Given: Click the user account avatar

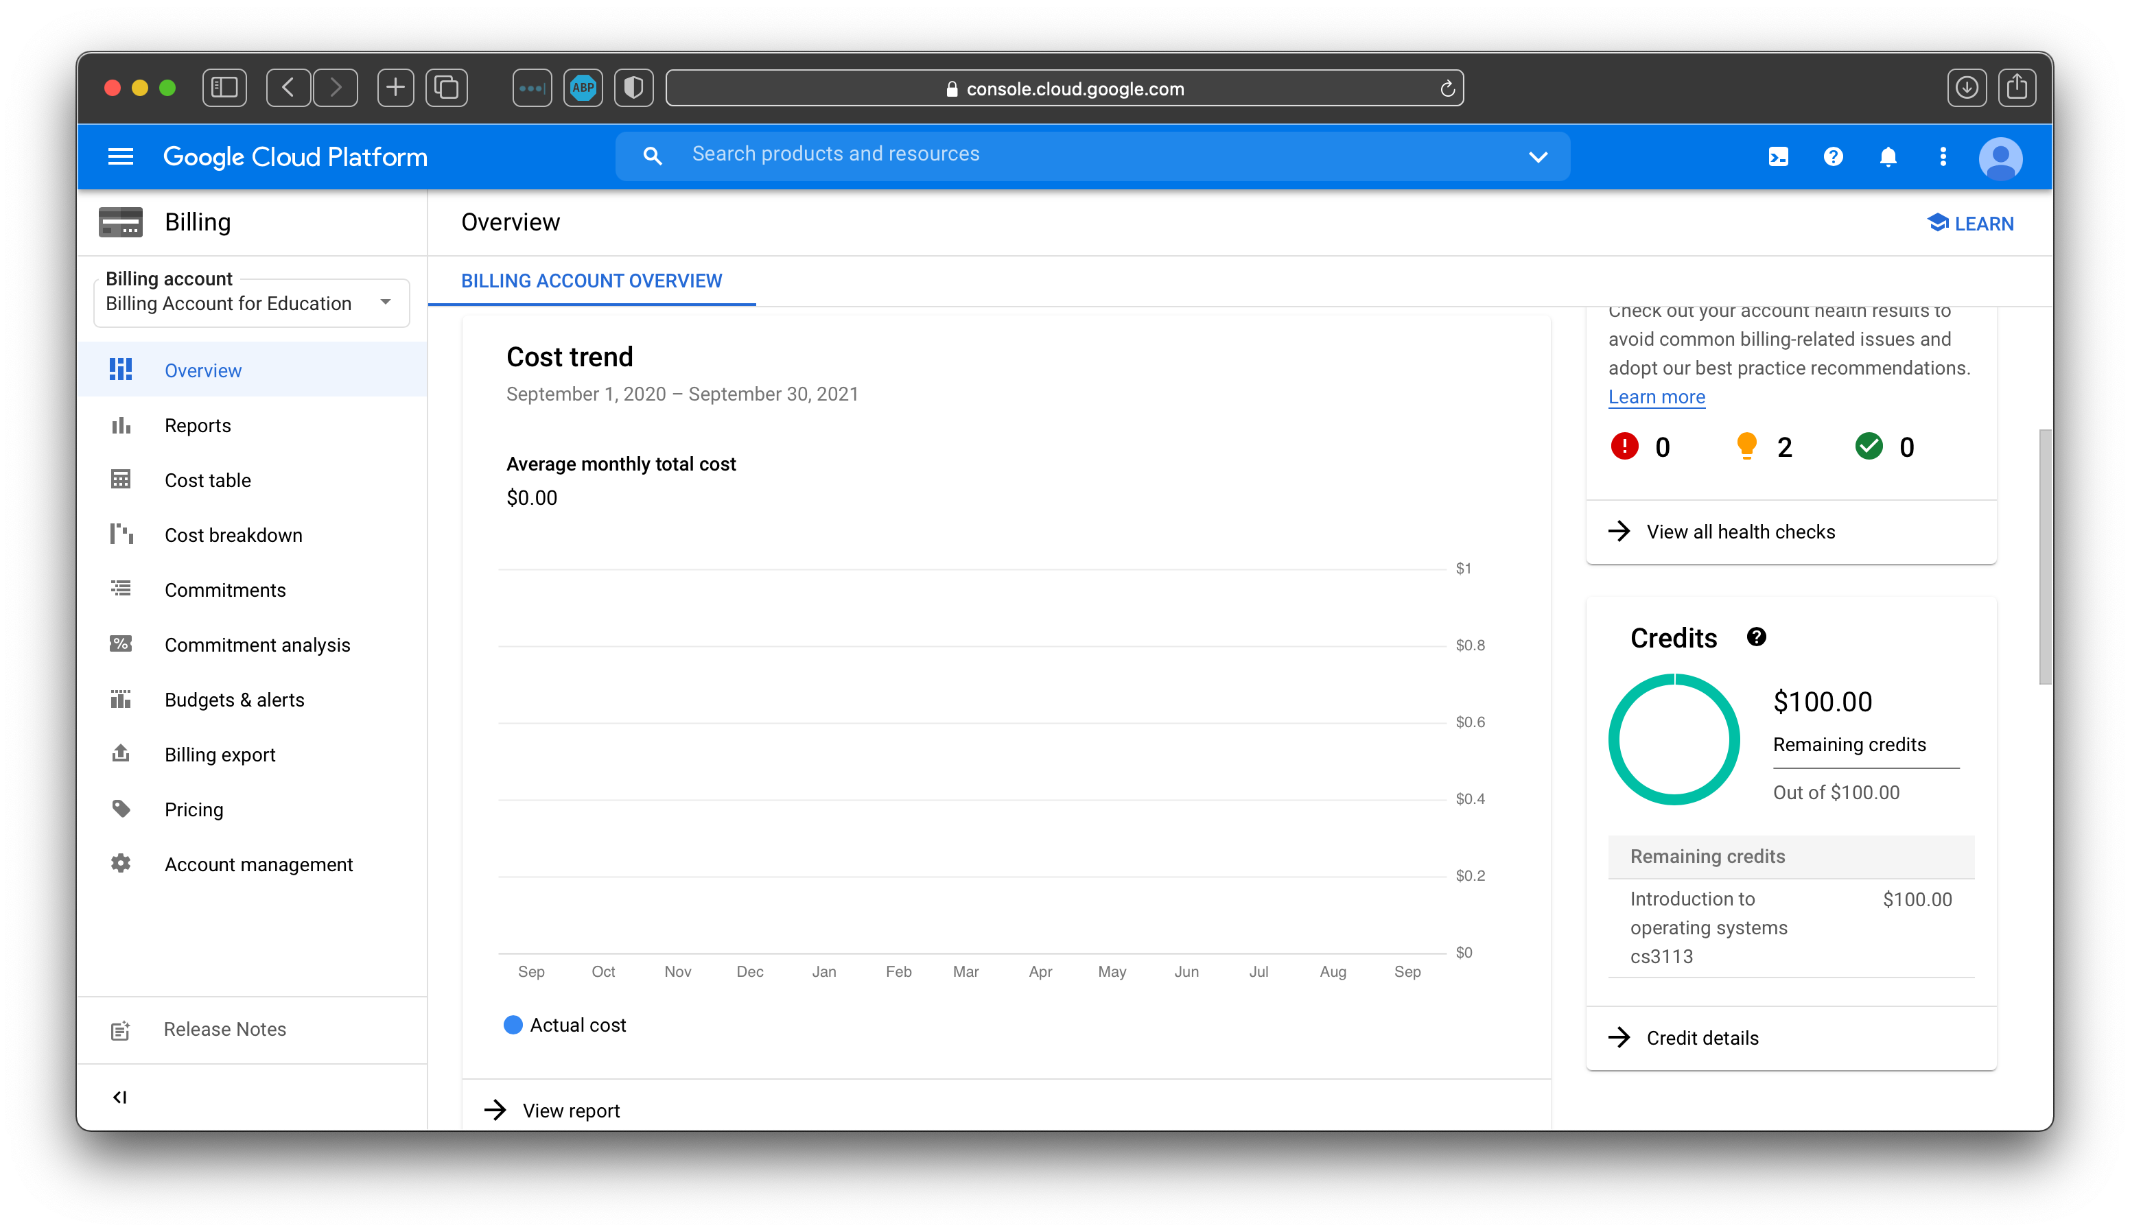Looking at the screenshot, I should tap(2000, 158).
